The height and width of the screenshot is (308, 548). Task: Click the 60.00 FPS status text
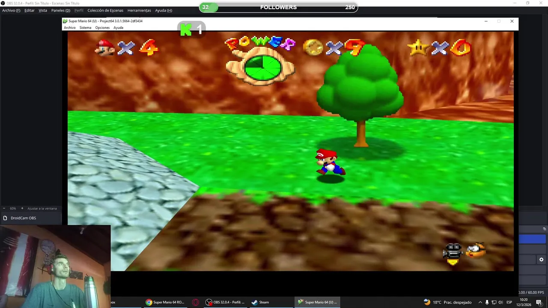click(534, 293)
